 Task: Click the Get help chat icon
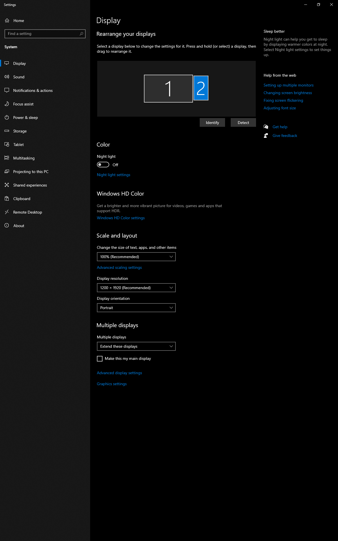click(x=266, y=127)
